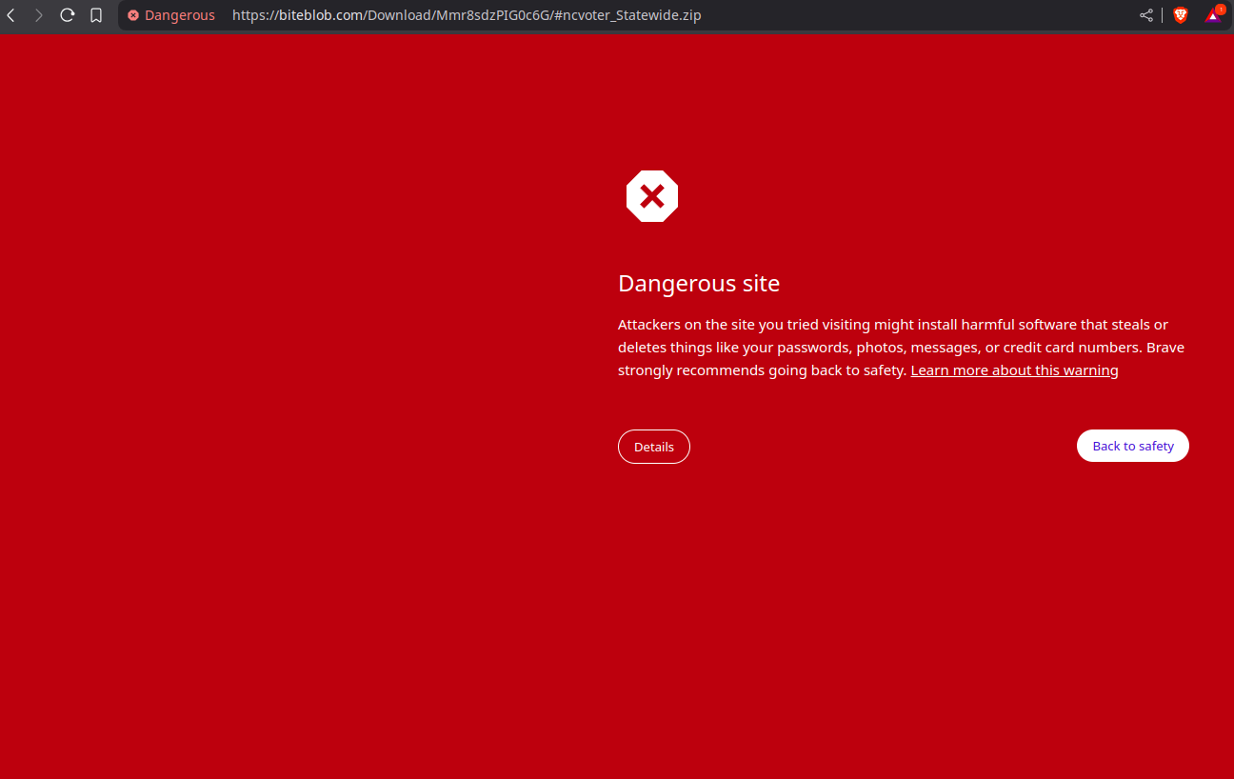Click the red warning icon in address bar
Image resolution: width=1234 pixels, height=779 pixels.
tap(133, 15)
